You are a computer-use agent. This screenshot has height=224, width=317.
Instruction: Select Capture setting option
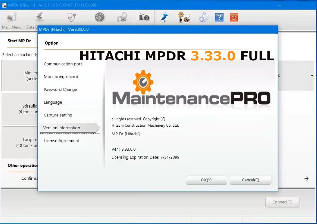point(58,115)
